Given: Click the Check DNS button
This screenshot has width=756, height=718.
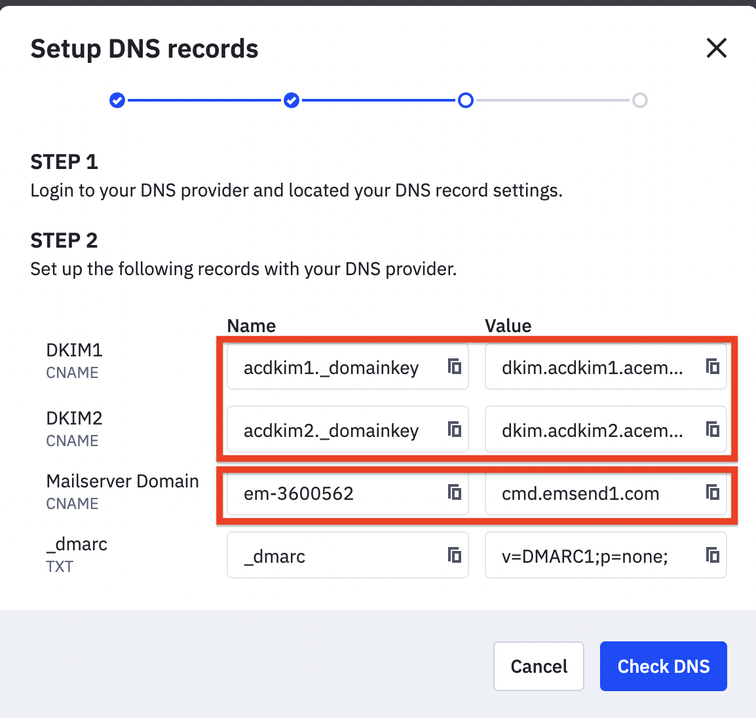Looking at the screenshot, I should tap(663, 666).
